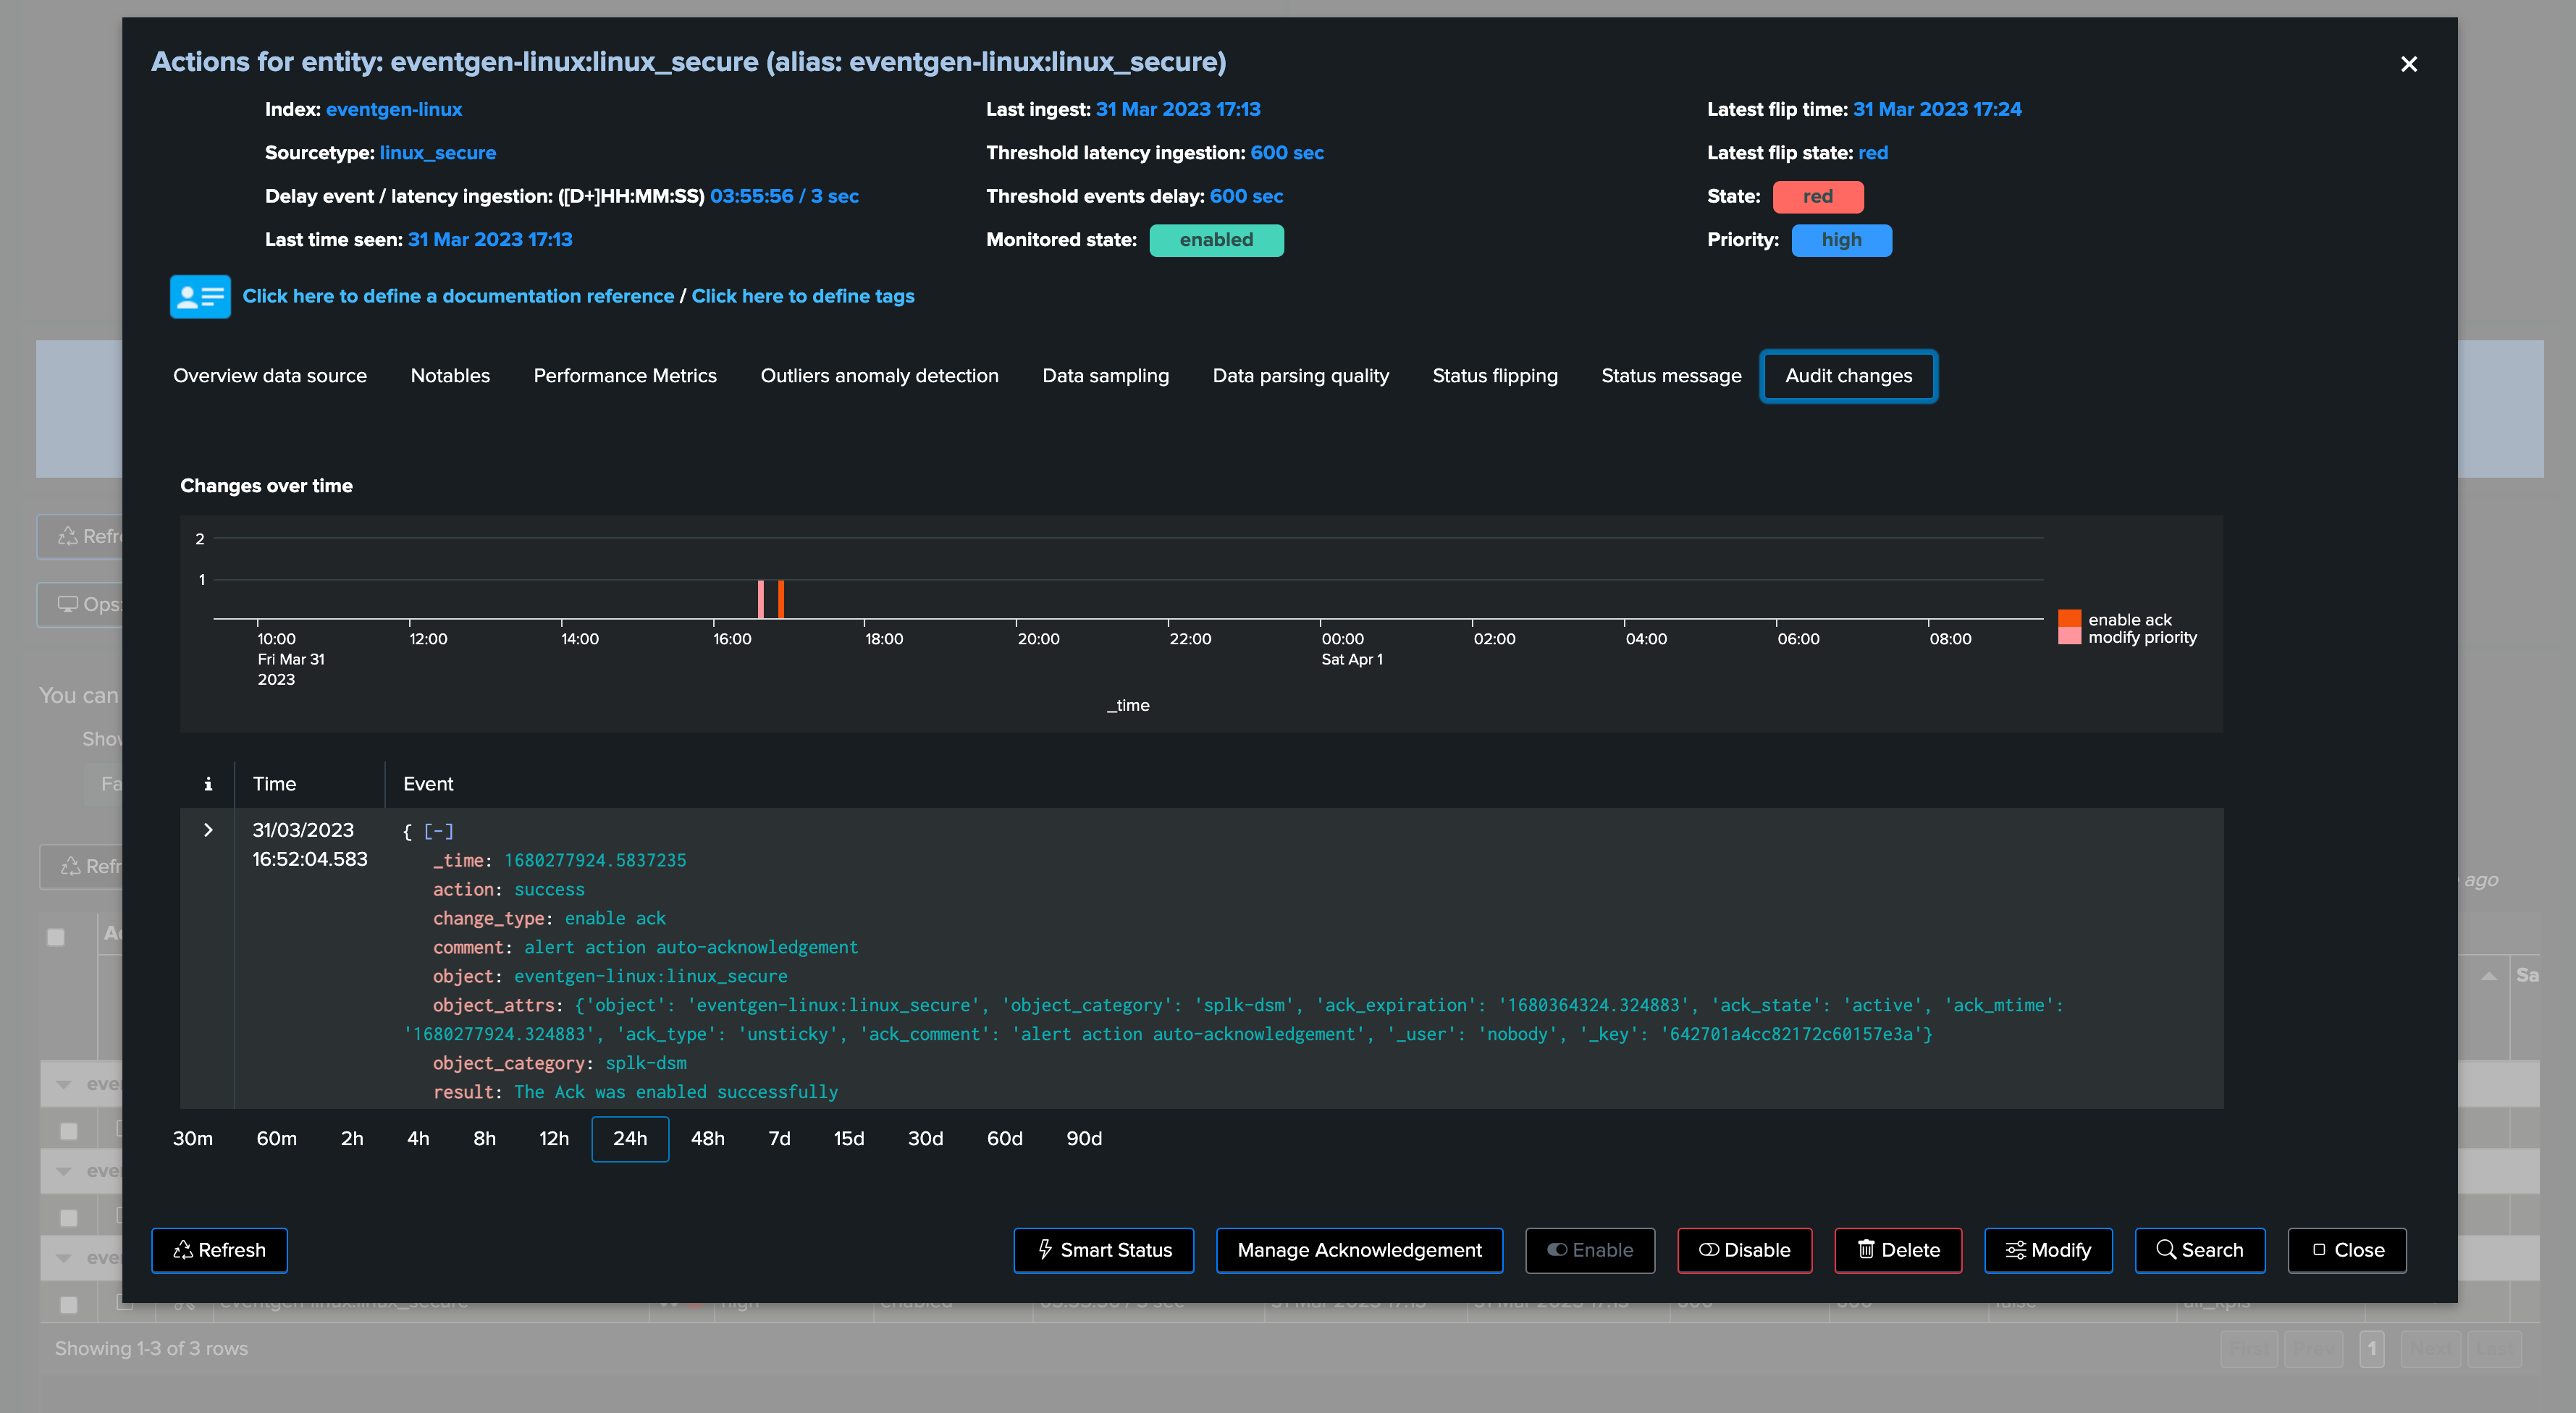
Task: Click the Smart Status lightning icon
Action: 1045,1249
